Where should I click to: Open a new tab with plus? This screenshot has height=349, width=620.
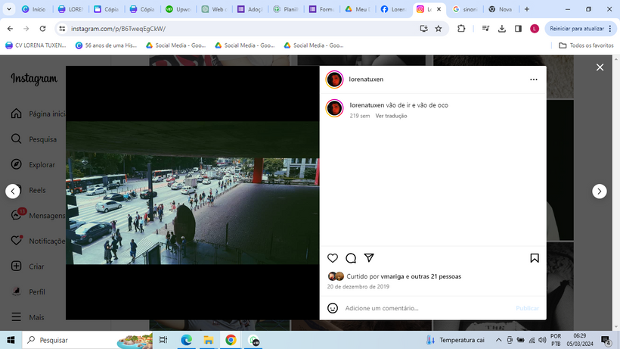[527, 9]
